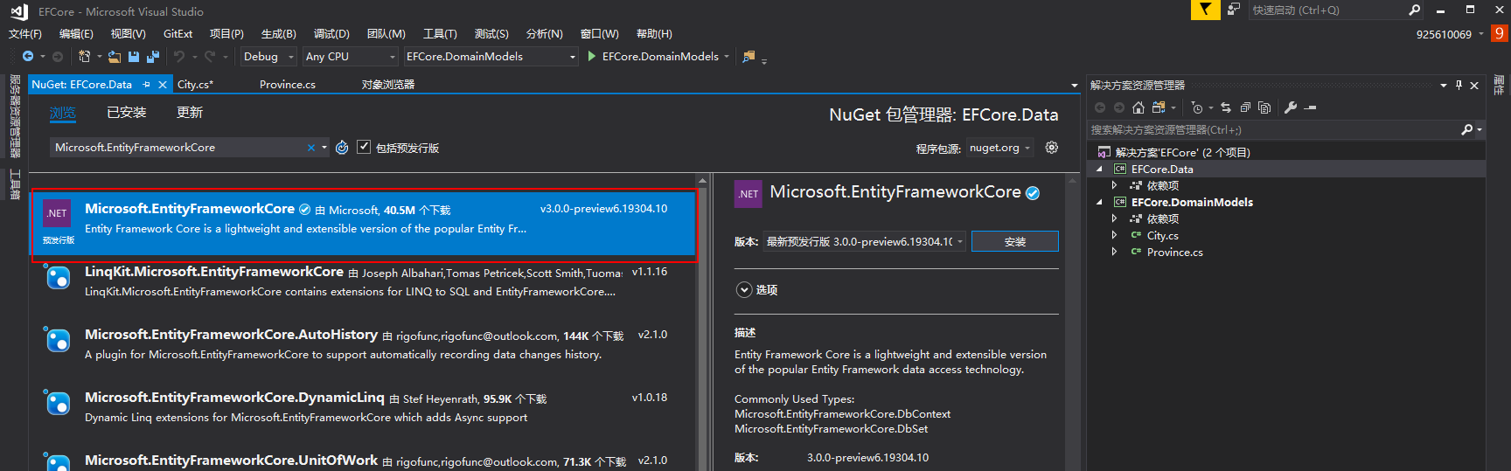This screenshot has height=471, width=1511.
Task: Click the Save All toolbar icon
Action: [153, 57]
